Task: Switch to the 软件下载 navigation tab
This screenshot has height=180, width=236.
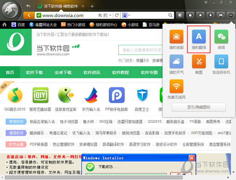Action: coord(34,72)
